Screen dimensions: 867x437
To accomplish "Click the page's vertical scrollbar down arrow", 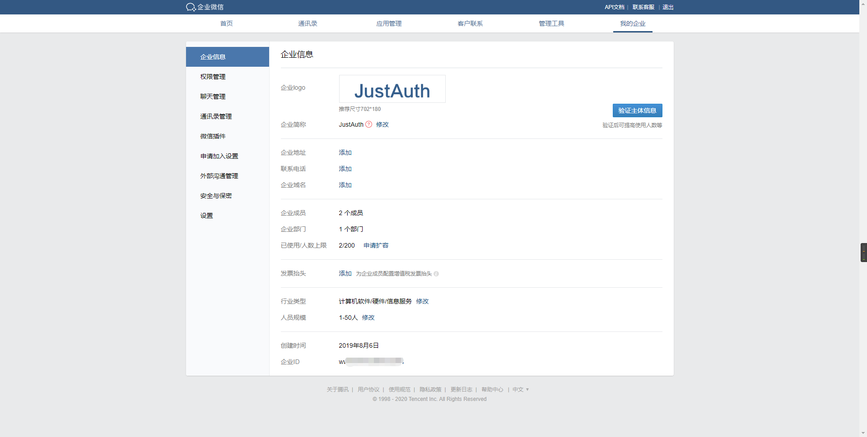I will pos(863,433).
